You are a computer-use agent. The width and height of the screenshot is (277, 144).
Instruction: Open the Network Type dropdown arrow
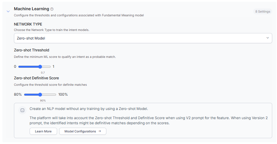click(x=267, y=38)
